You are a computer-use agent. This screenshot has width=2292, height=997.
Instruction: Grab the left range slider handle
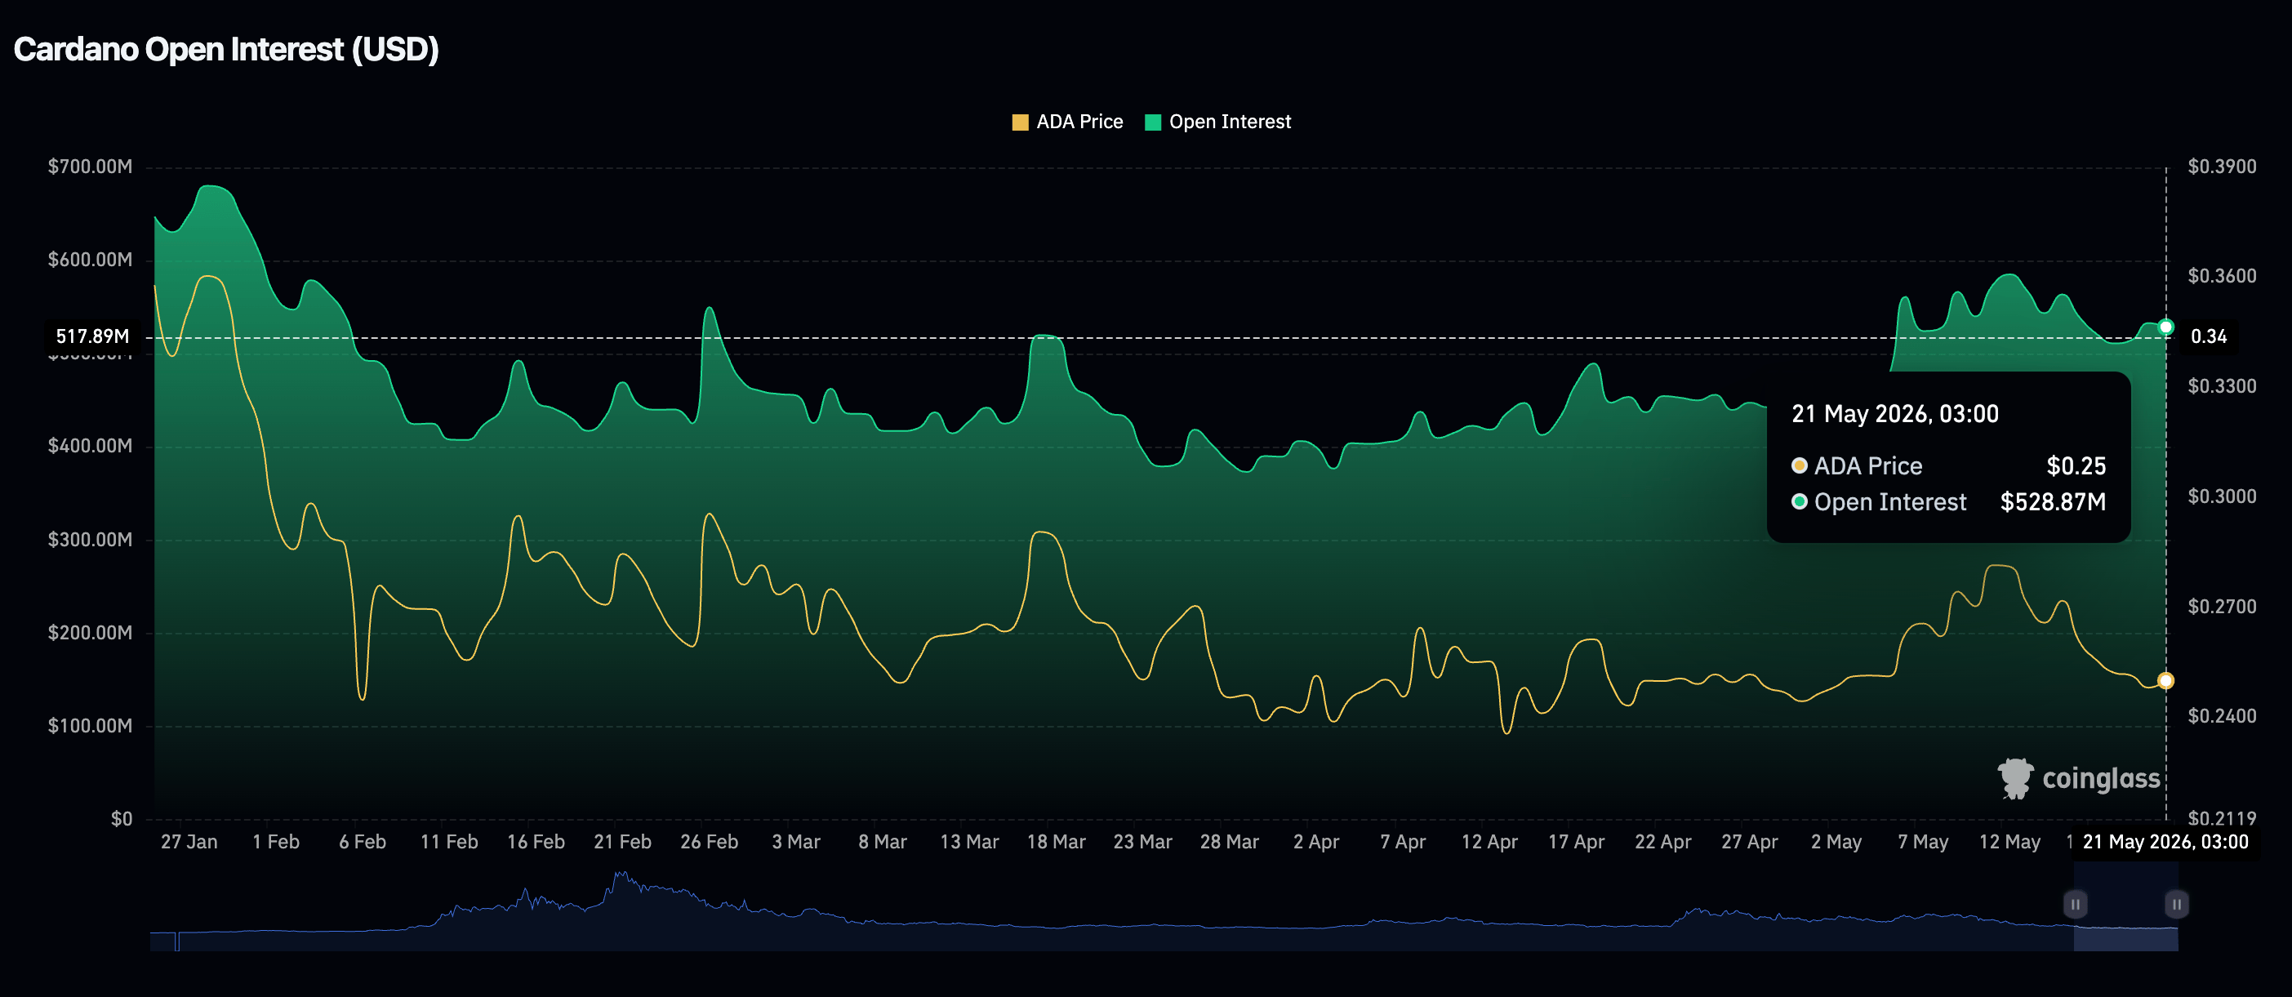click(2075, 905)
